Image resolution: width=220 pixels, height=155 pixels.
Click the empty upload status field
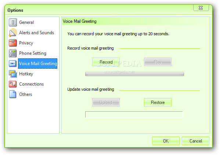[134, 115]
